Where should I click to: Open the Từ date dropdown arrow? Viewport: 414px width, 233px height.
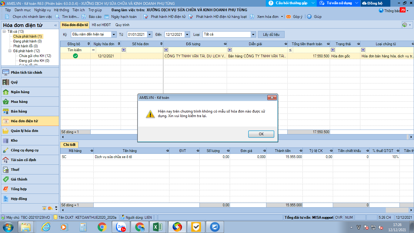[150, 35]
